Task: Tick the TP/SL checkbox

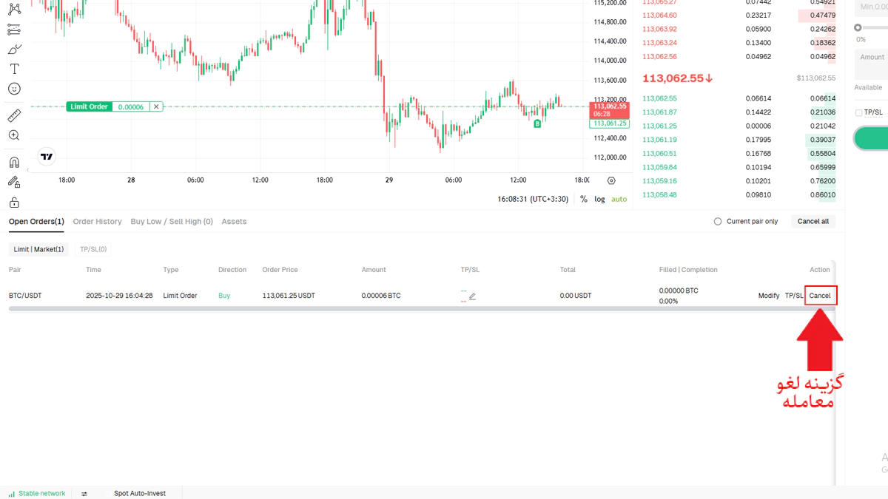Action: click(858, 113)
